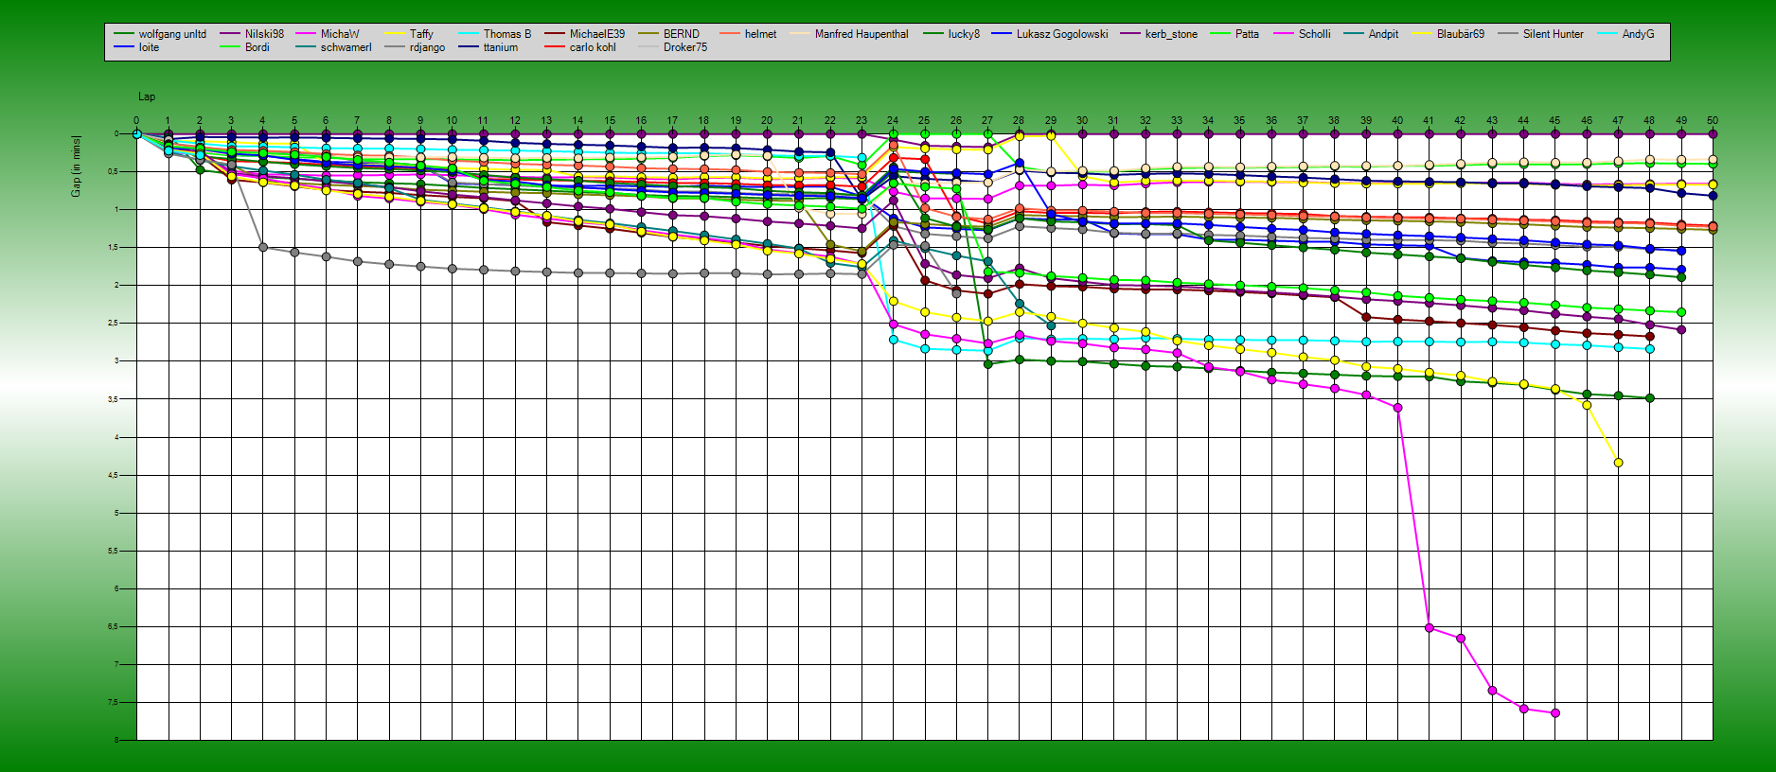
Task: Click the 'Patta' legend entry
Action: coord(1247,34)
